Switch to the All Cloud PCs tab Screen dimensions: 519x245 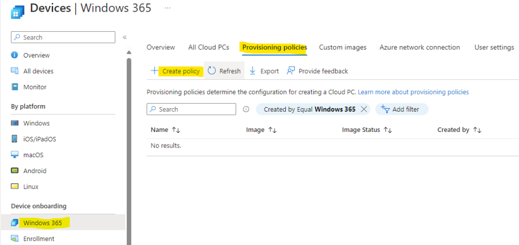208,47
